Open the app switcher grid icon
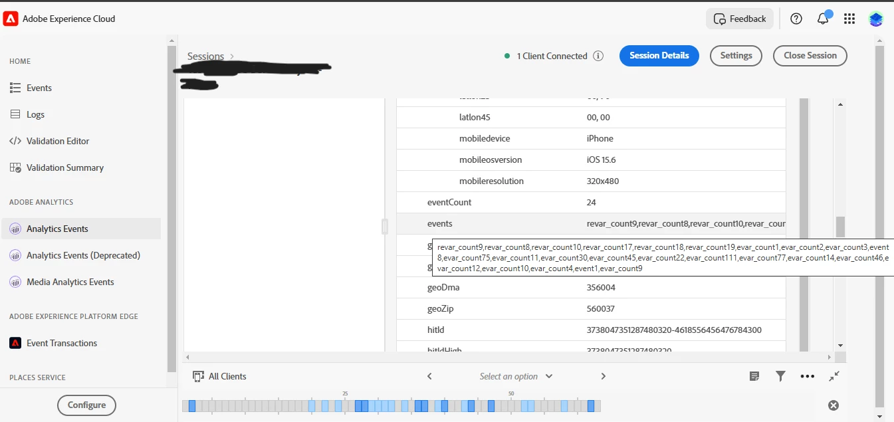The width and height of the screenshot is (894, 422). pos(849,19)
